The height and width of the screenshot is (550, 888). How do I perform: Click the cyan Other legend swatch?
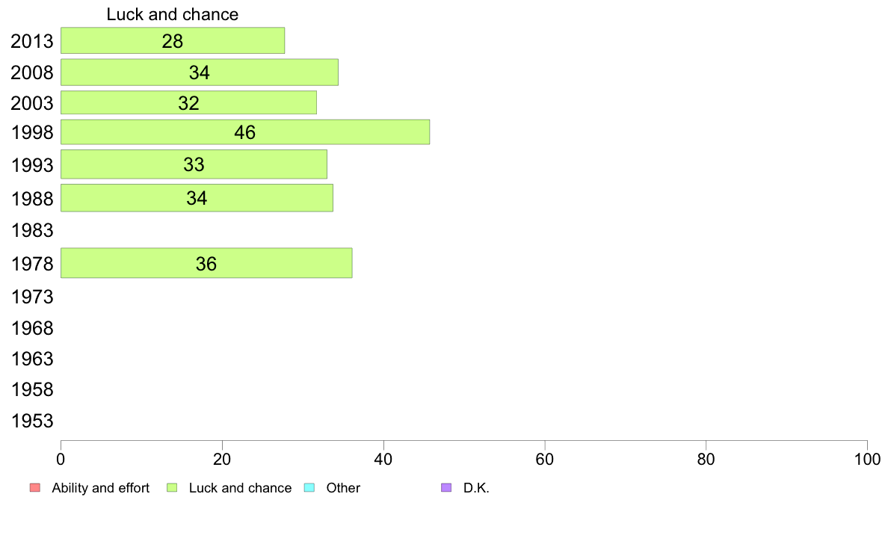point(309,488)
